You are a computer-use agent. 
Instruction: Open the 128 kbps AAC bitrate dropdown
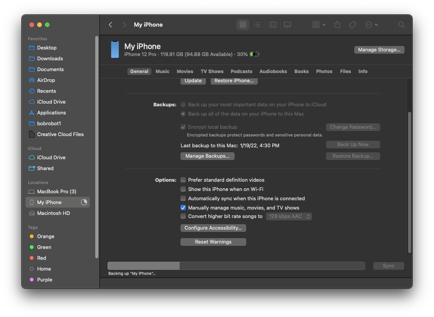pyautogui.click(x=289, y=216)
